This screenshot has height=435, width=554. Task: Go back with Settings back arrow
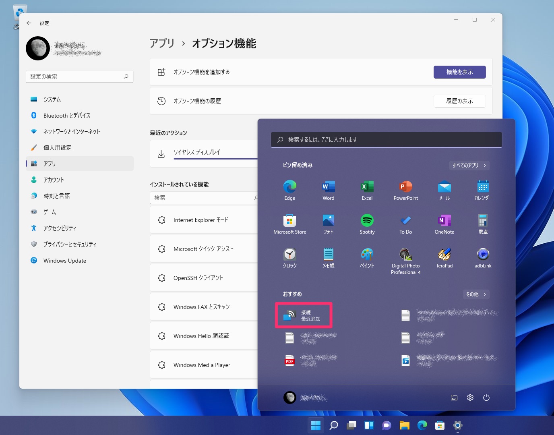(x=29, y=23)
